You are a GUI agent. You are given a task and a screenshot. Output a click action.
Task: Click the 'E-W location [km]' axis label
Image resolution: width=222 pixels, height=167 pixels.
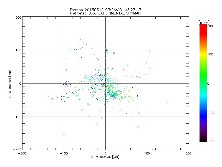click(105, 157)
